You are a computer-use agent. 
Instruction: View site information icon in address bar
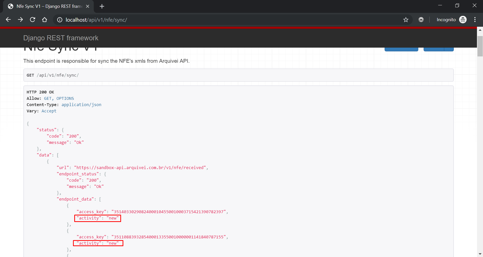click(60, 20)
